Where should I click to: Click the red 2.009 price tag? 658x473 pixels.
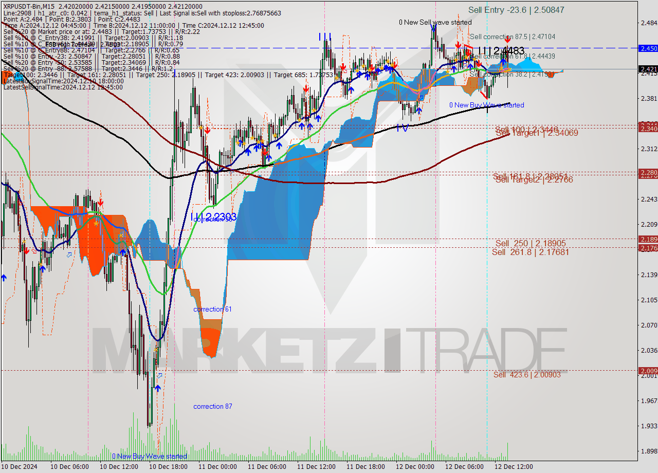coord(648,371)
